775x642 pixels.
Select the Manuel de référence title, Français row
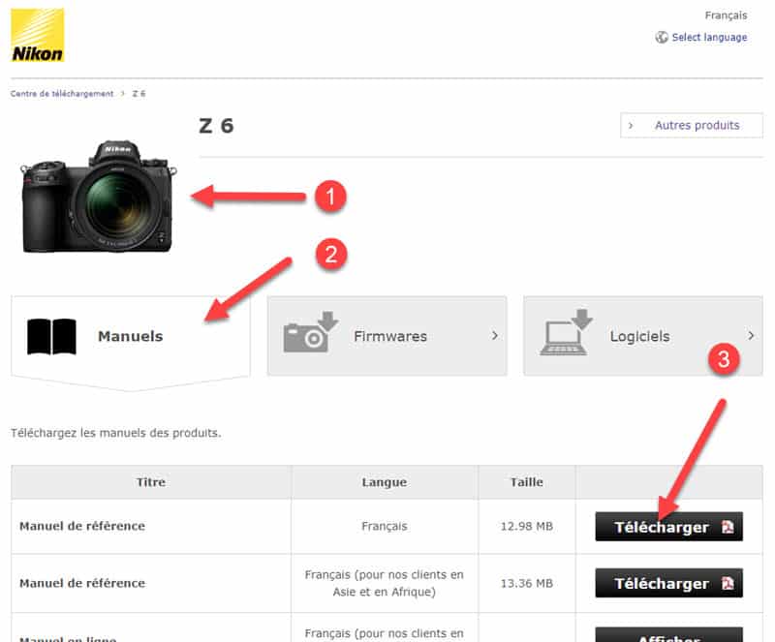point(82,526)
